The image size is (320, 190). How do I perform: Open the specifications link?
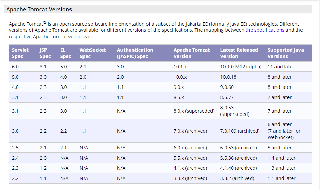[265, 30]
